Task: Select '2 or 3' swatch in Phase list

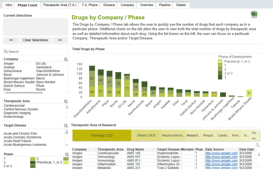Action: [33, 166]
